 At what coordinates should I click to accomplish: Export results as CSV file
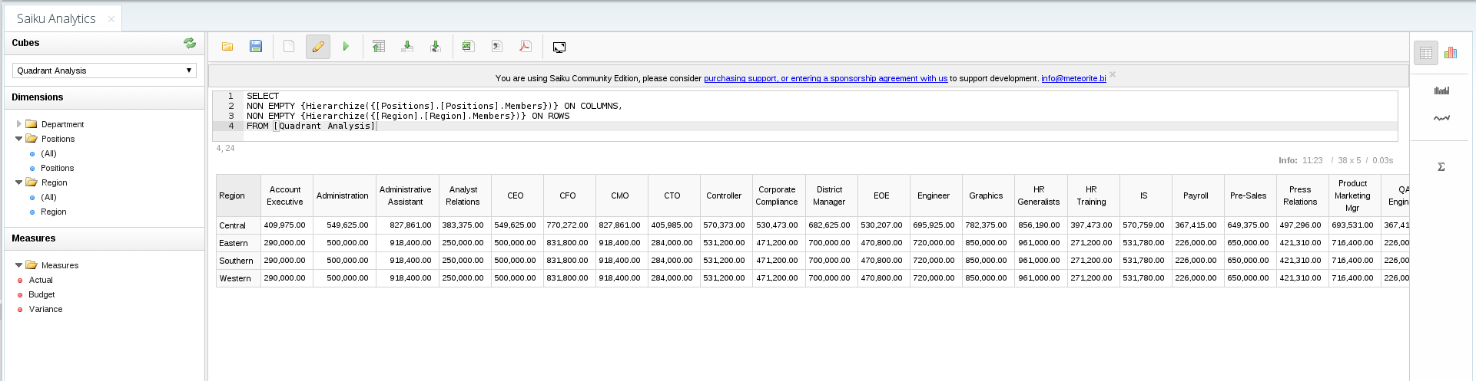click(496, 47)
